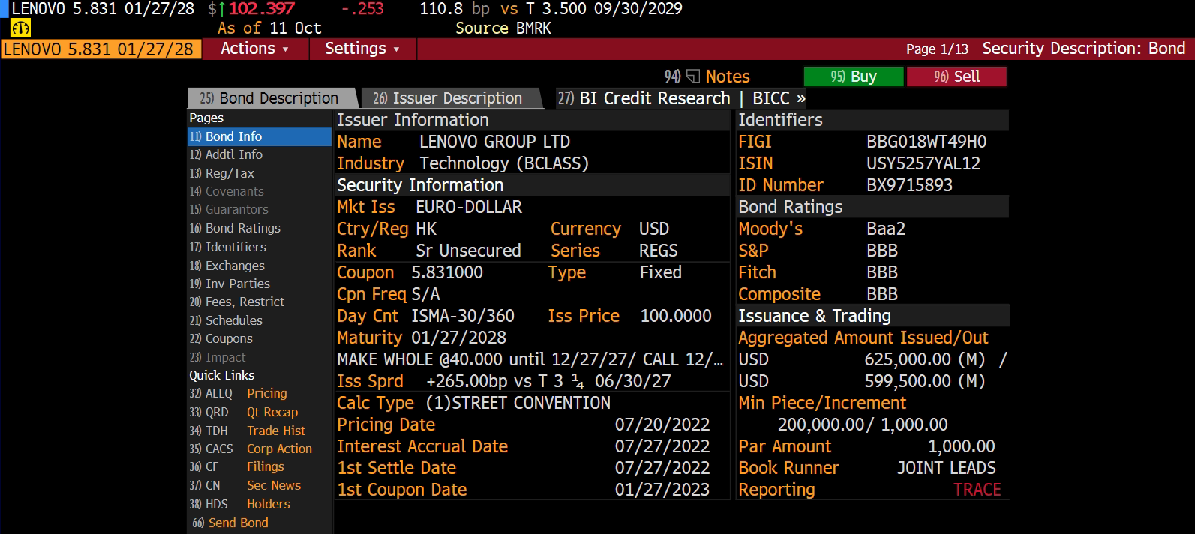1195x534 pixels.
Task: Click the Pricing Date 07/20/2022
Action: [x=662, y=424]
